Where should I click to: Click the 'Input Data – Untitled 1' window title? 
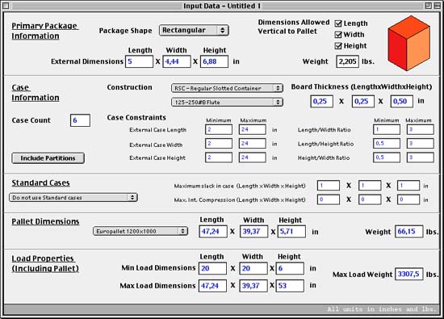[222, 6]
